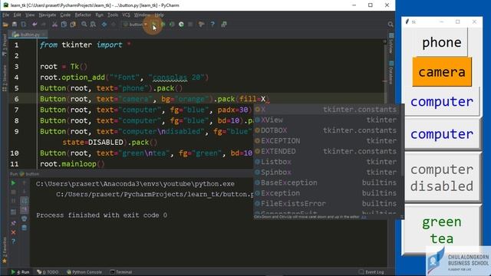Click the Open folder toolbar icon
Image resolution: width=491 pixels, height=276 pixels.
tap(5, 25)
